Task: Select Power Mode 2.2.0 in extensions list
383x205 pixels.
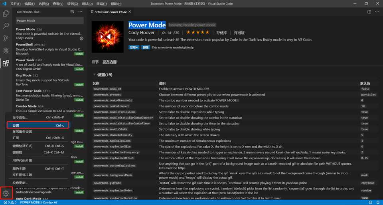Action: tap(49, 33)
